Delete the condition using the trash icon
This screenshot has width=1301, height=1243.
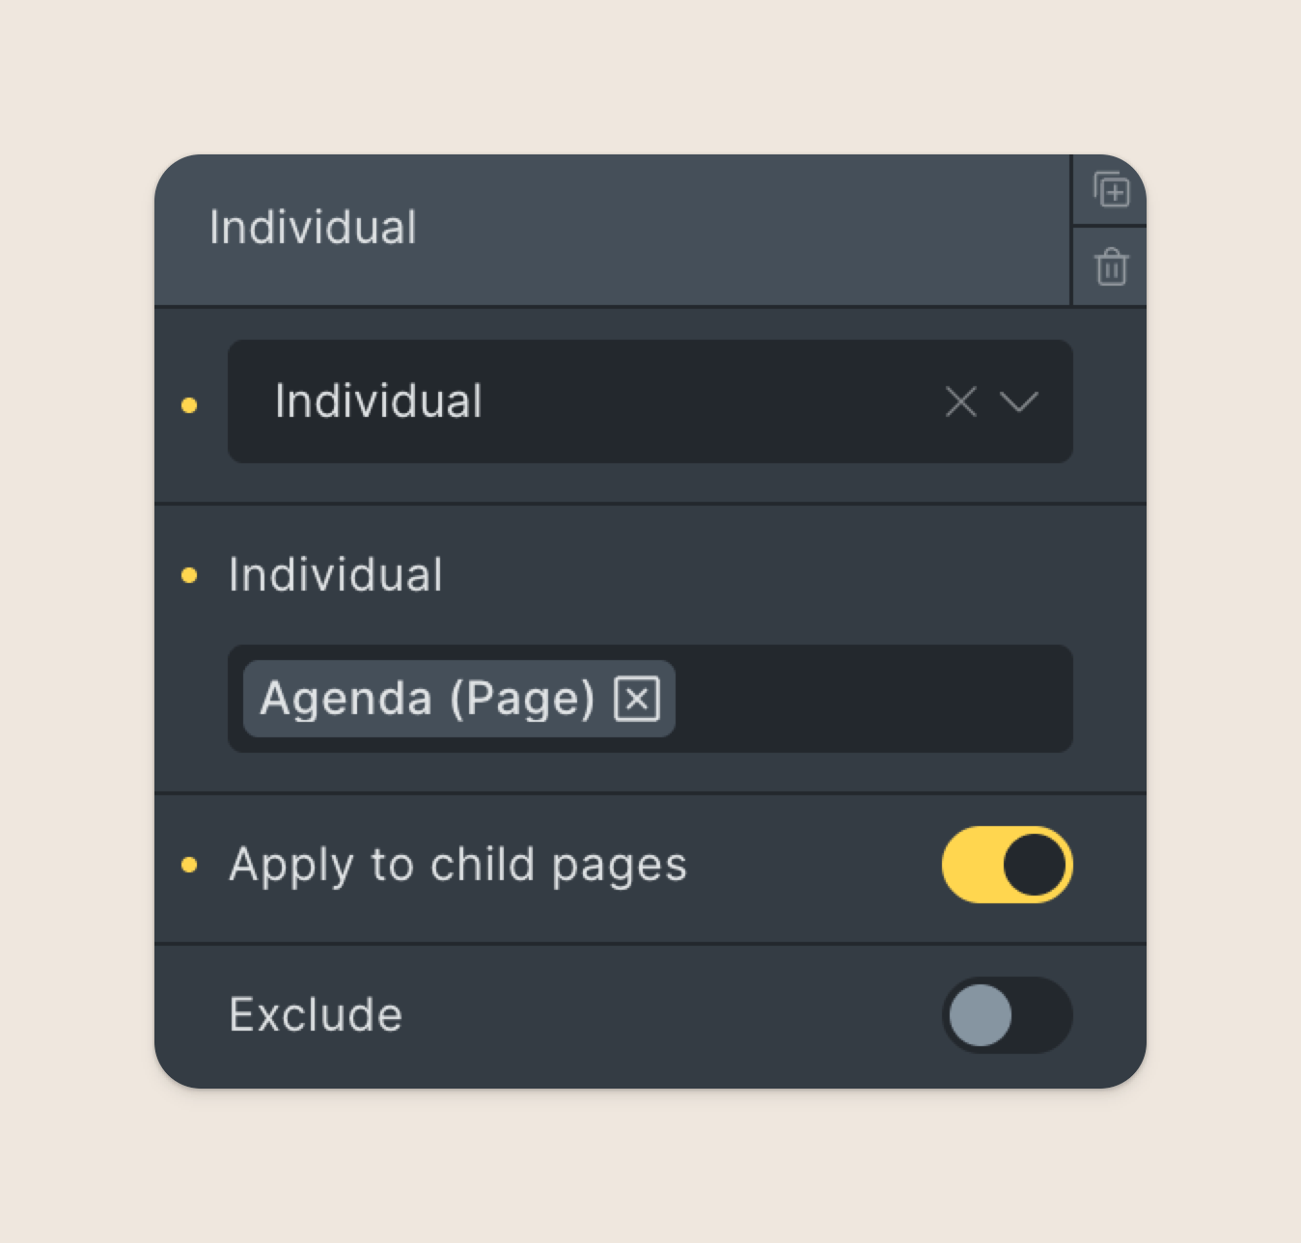click(x=1111, y=266)
